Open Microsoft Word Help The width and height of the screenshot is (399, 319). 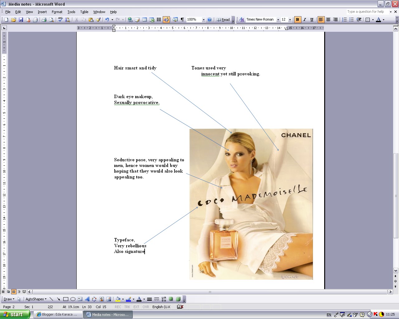(x=209, y=20)
